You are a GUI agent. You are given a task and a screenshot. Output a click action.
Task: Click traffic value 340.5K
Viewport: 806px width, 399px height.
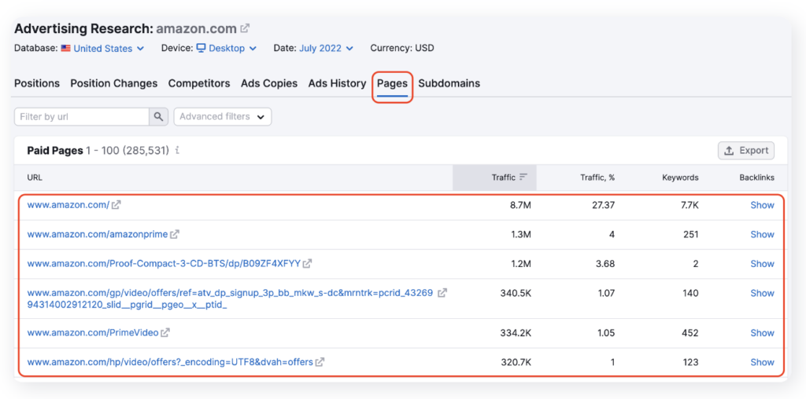(x=516, y=293)
